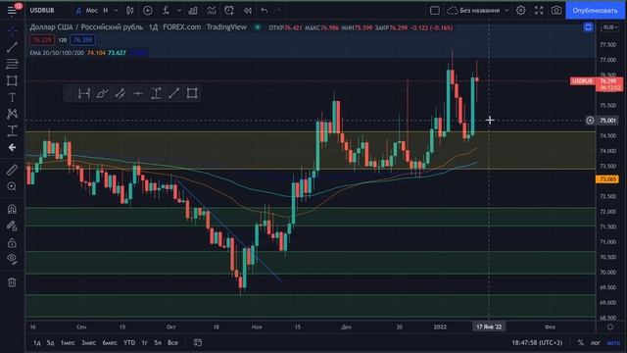Click the blue buy price 76.359

point(82,40)
